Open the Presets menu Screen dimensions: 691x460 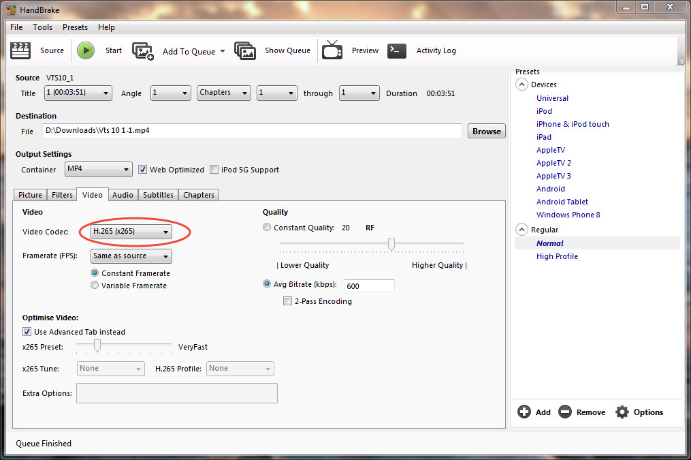(x=75, y=27)
